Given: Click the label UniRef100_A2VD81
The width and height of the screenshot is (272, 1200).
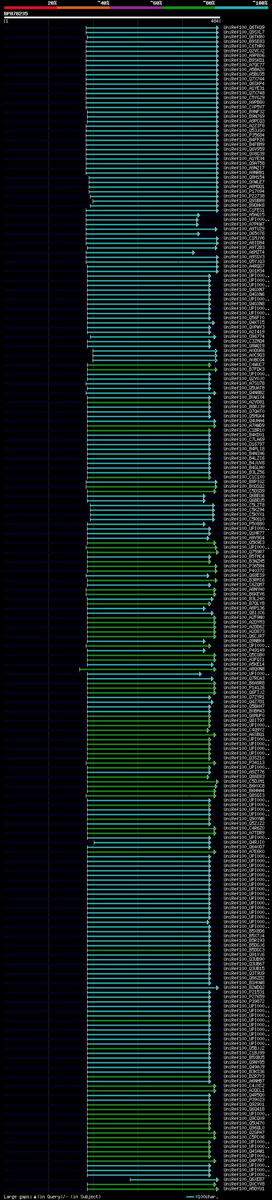Looking at the screenshot, I should [x=244, y=402].
